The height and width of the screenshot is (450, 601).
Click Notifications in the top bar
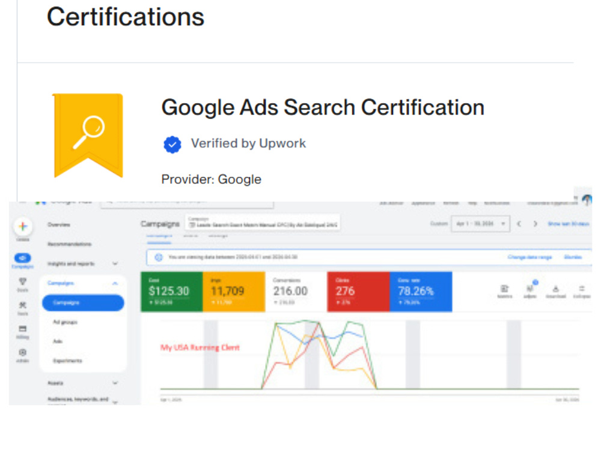(497, 203)
